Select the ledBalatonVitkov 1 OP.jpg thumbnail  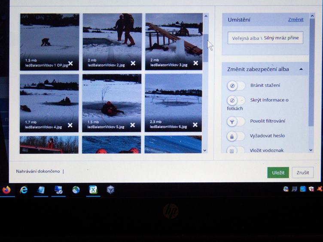(x=49, y=42)
